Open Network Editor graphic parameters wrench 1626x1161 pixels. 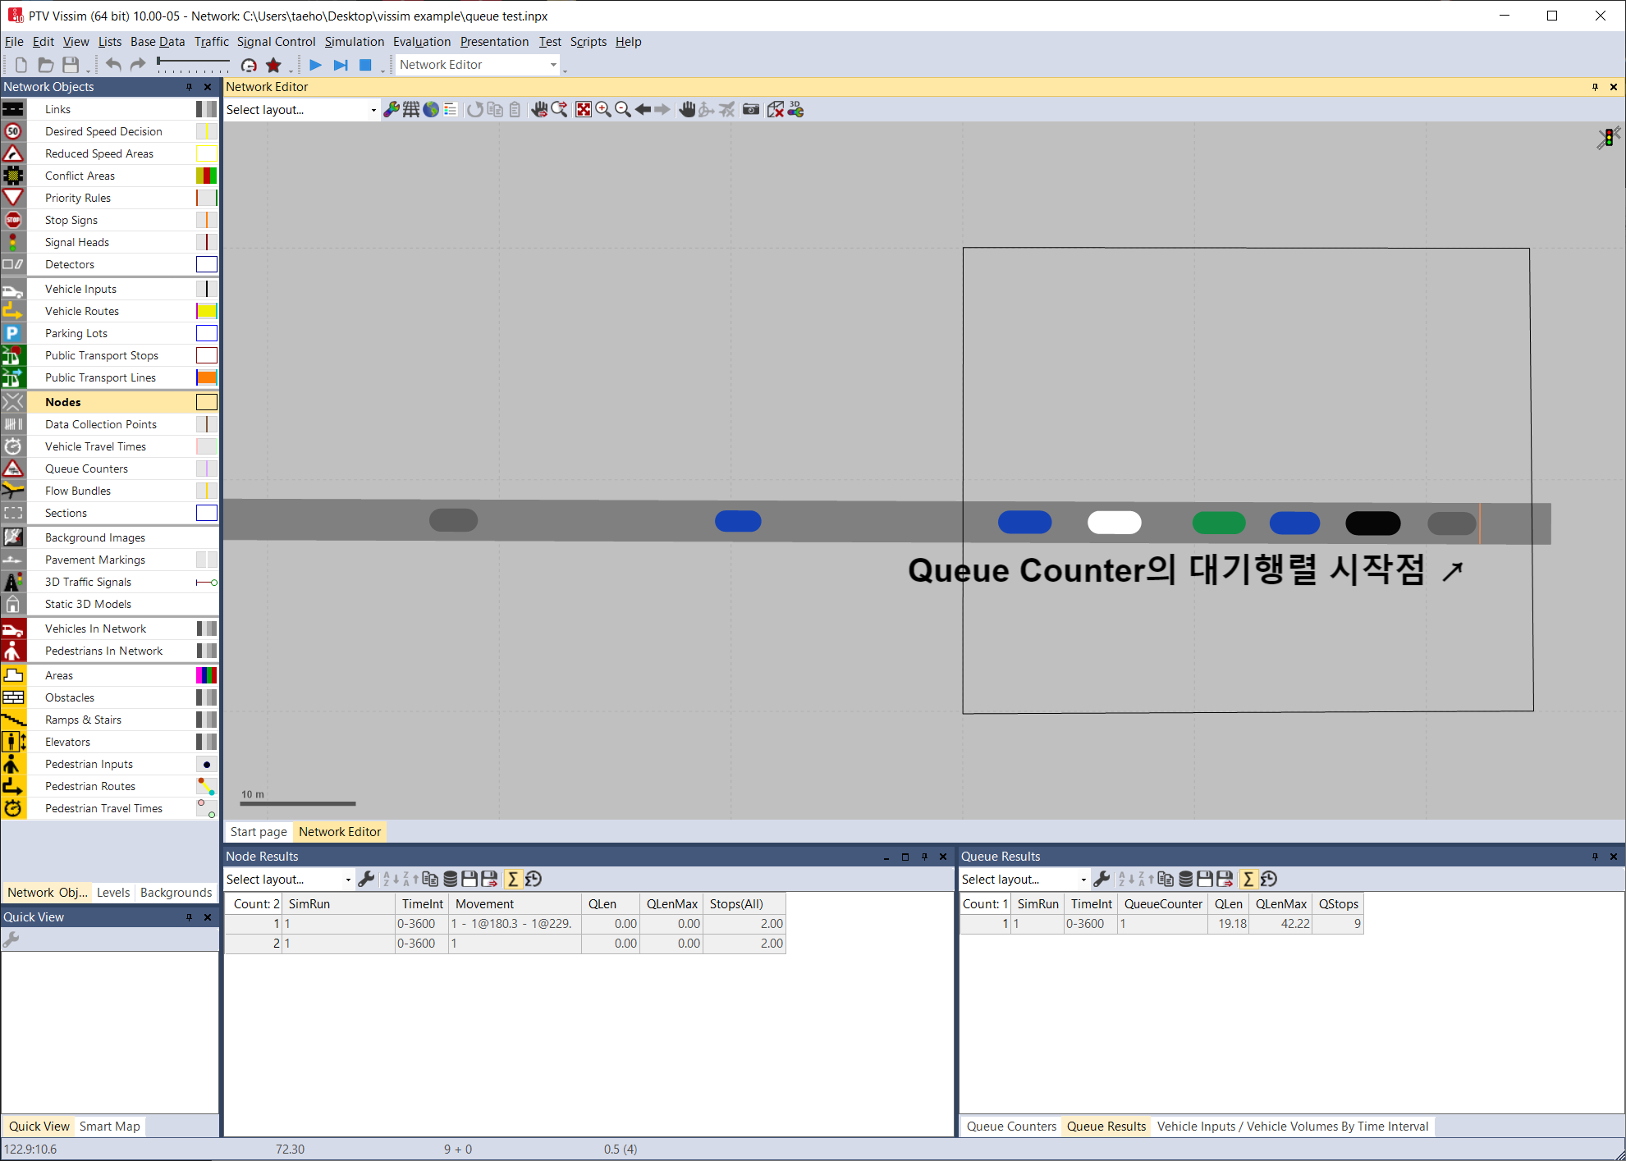coord(392,110)
